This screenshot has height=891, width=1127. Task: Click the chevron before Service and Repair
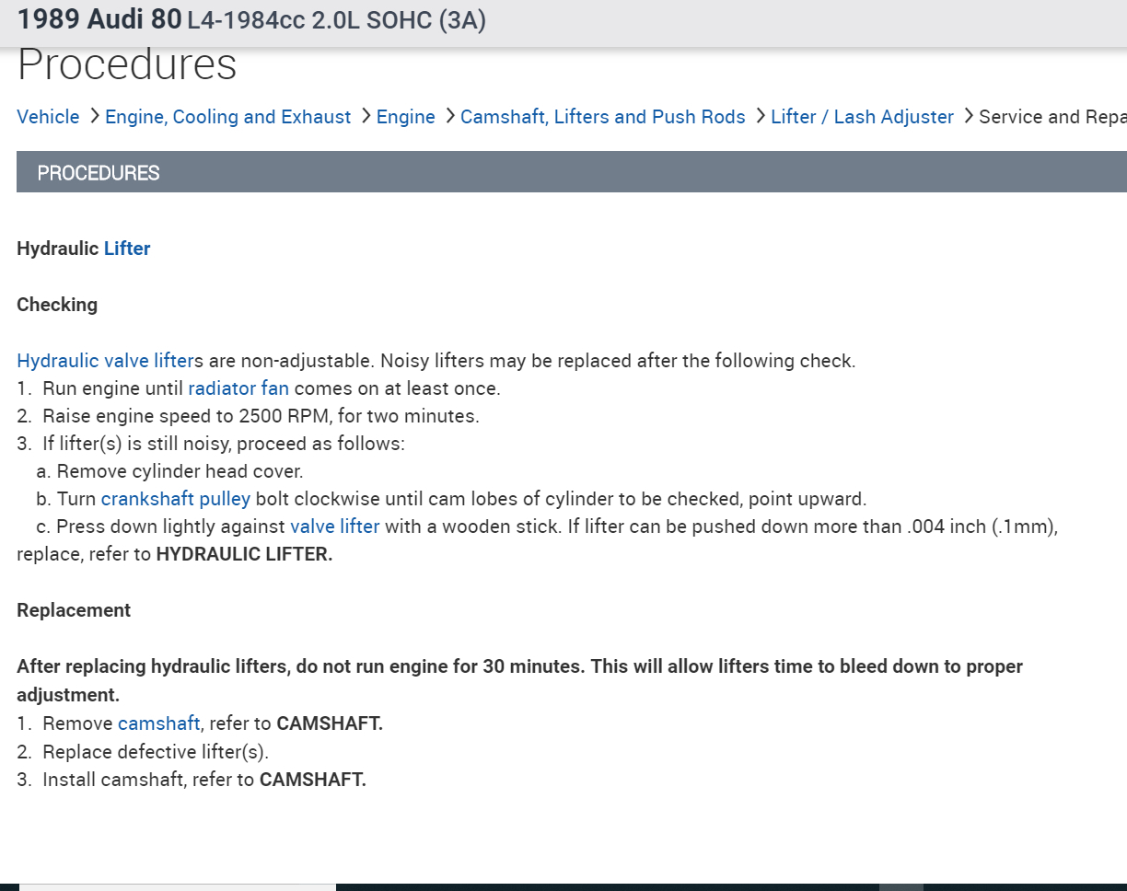[969, 117]
